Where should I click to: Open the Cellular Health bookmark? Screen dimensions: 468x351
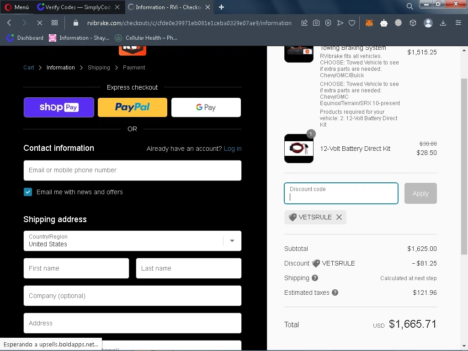146,38
